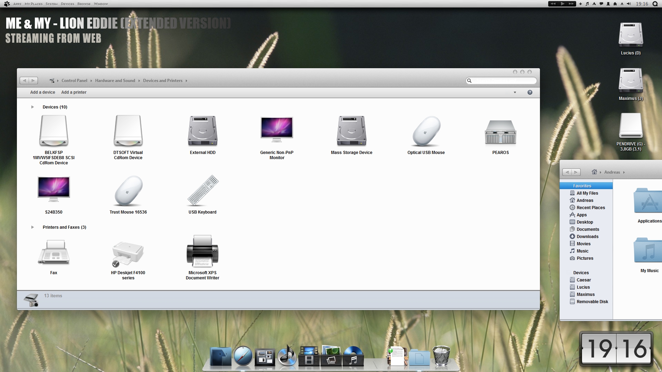
Task: Click the rewind button in menu bar
Action: 553,4
